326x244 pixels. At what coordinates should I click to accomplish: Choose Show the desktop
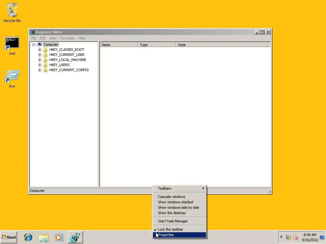pos(180,213)
